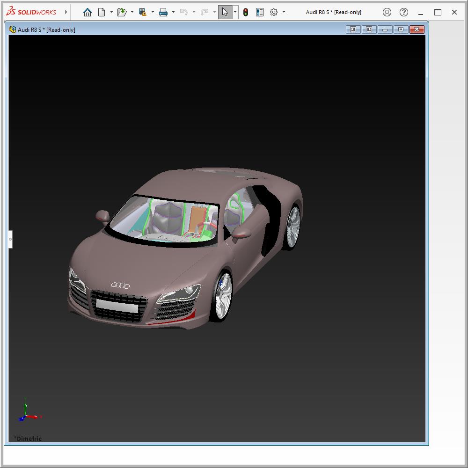Click the Print icon
Screen dimensions: 468x468
coord(163,12)
